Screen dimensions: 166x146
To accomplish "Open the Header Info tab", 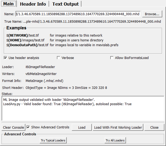I will pos(33,4).
